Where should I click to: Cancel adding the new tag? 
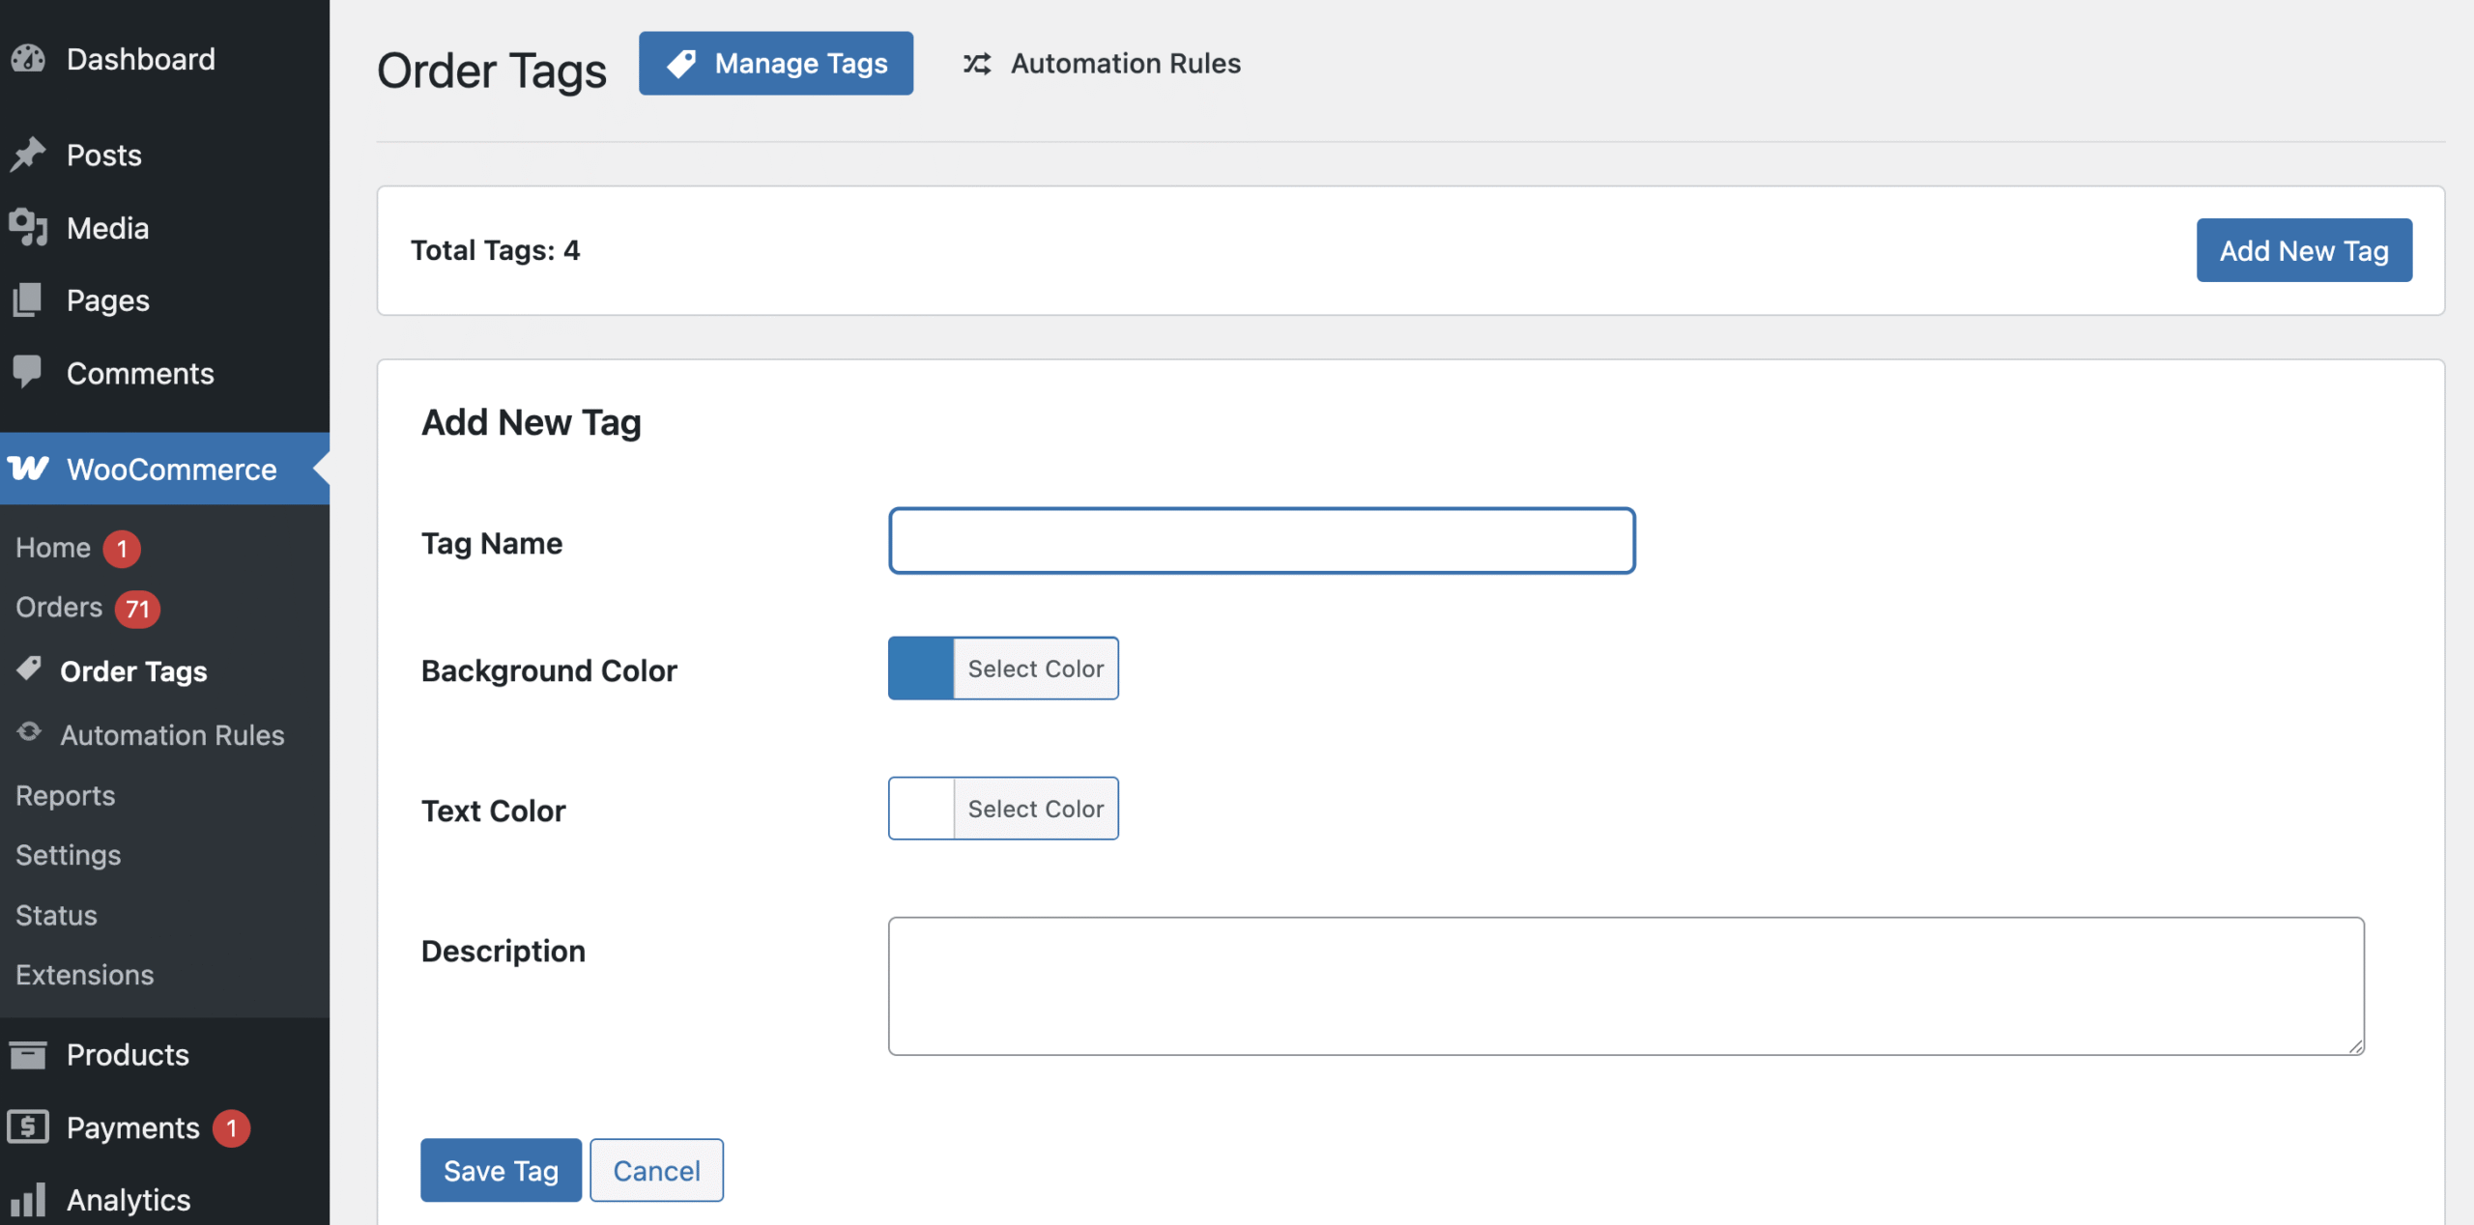point(656,1170)
